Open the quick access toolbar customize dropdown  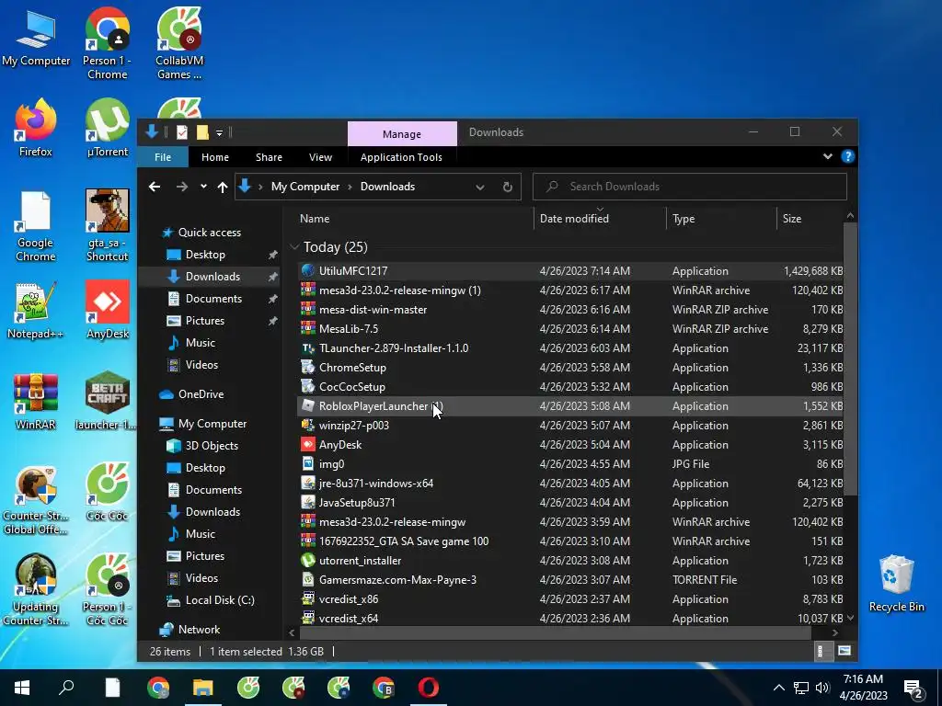pos(219,132)
